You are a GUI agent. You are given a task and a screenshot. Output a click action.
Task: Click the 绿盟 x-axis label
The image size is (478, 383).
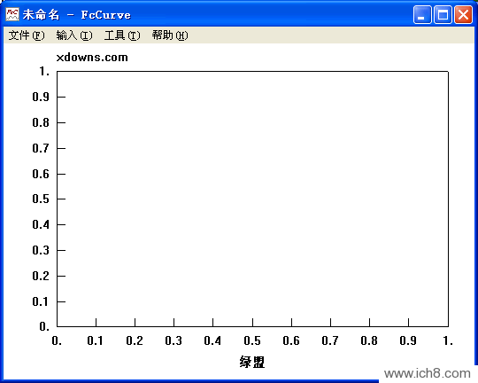[x=252, y=363]
